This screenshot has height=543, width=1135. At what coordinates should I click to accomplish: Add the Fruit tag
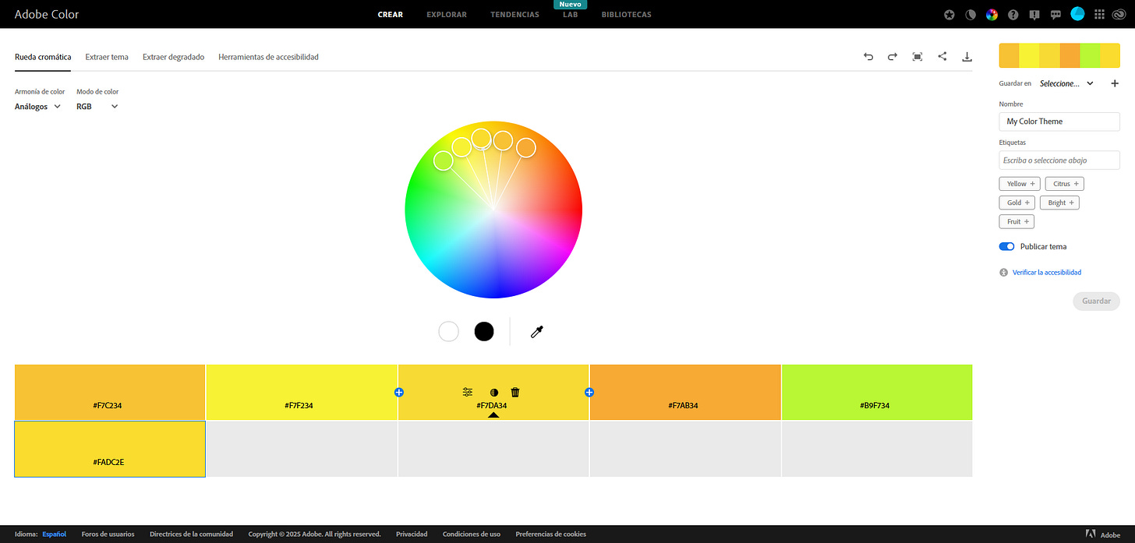click(1017, 221)
